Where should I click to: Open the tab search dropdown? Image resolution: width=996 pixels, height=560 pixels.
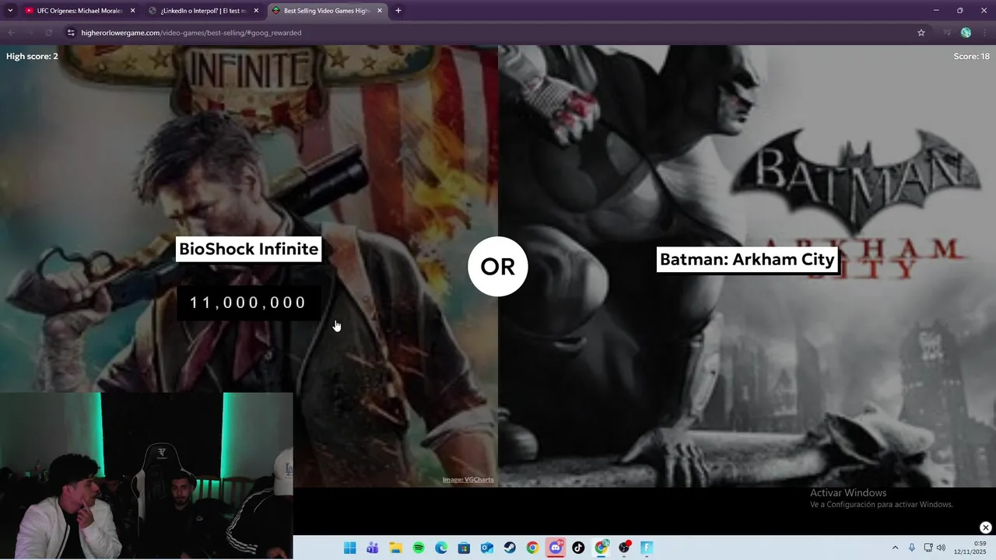[x=10, y=10]
